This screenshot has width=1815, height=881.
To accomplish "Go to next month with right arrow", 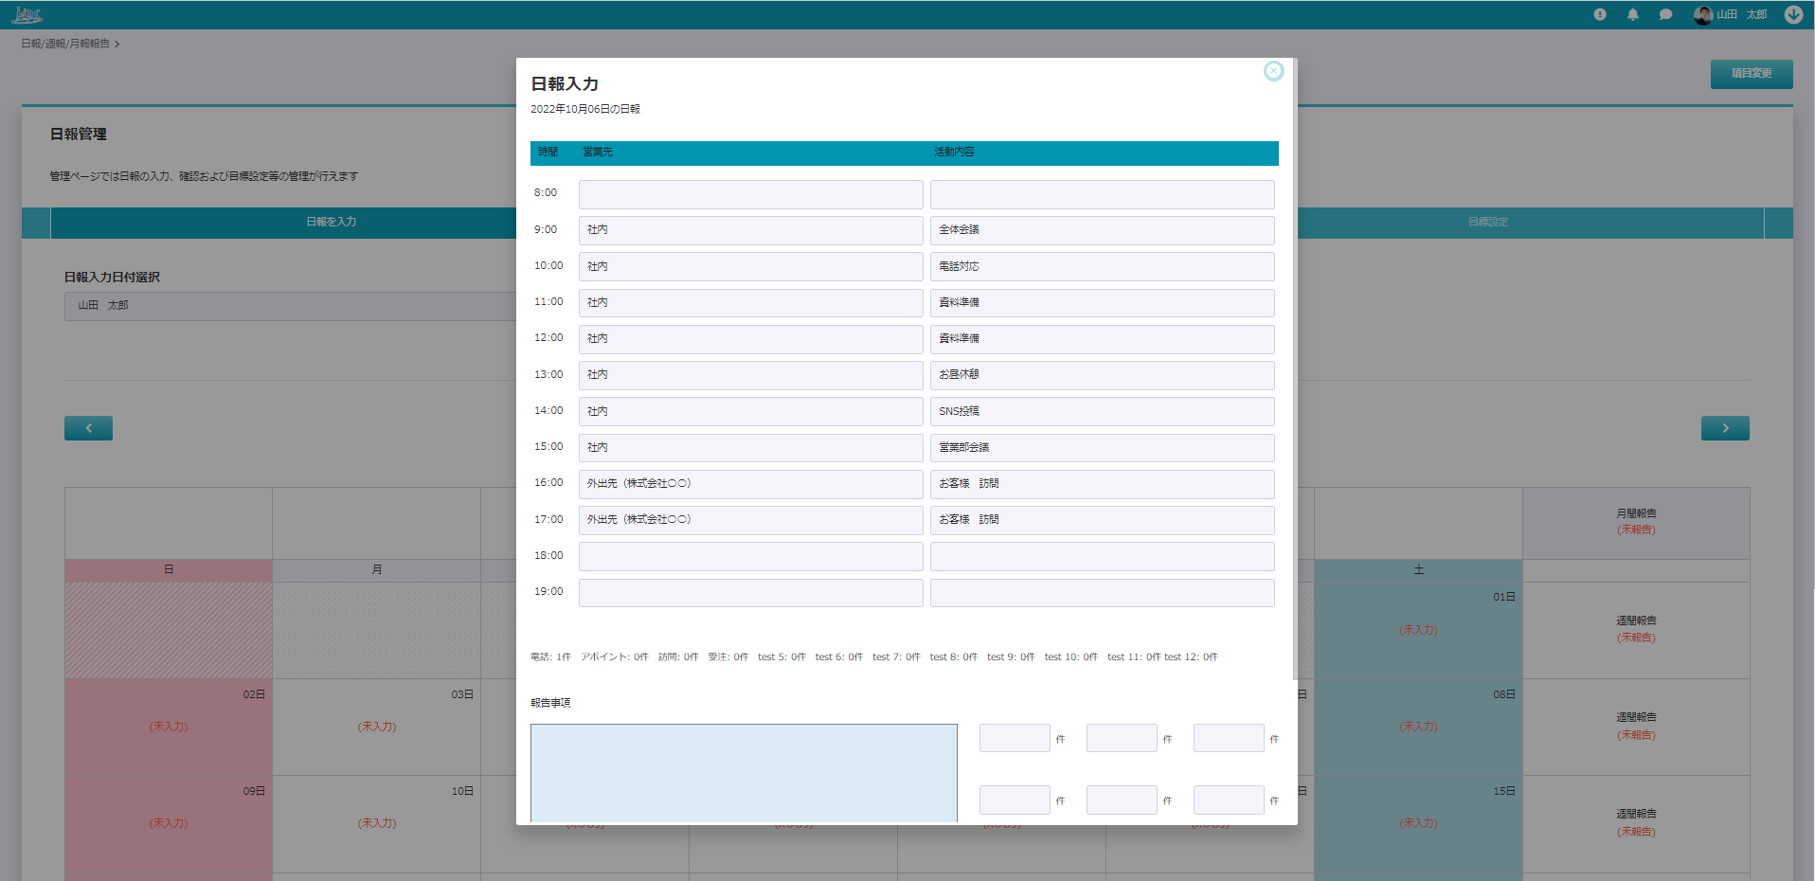I will (x=1724, y=428).
